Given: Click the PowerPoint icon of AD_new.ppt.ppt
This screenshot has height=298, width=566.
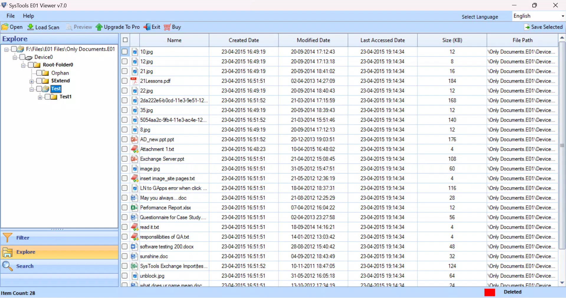Looking at the screenshot, I should pyautogui.click(x=134, y=139).
